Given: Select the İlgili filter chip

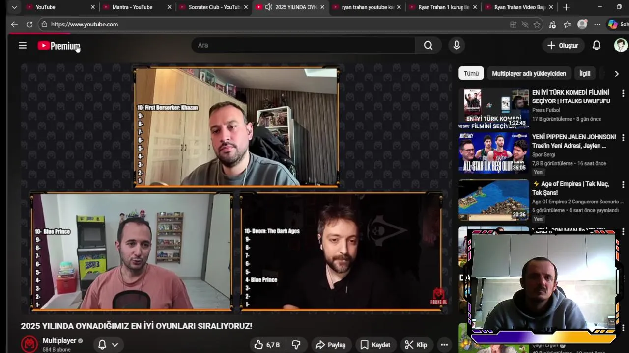Looking at the screenshot, I should pos(585,73).
